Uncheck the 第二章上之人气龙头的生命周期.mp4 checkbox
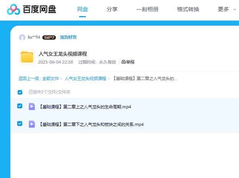This screenshot has height=178, width=239. (20, 106)
